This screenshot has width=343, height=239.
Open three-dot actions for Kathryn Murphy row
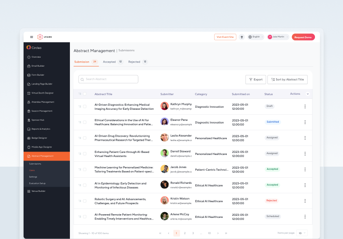point(305,106)
